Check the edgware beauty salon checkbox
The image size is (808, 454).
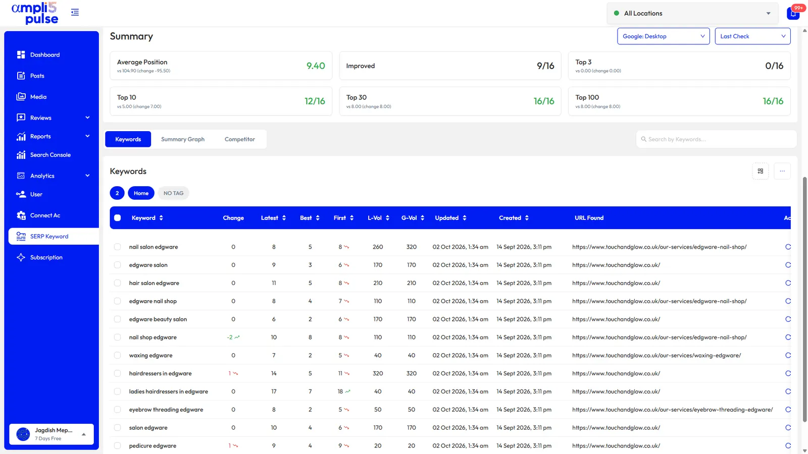click(117, 319)
